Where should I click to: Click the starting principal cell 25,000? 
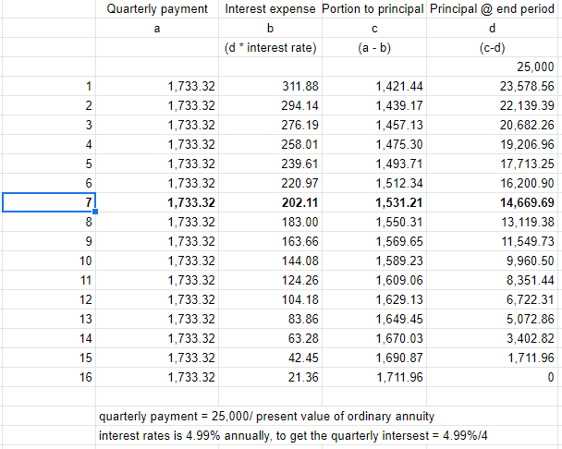click(x=492, y=67)
